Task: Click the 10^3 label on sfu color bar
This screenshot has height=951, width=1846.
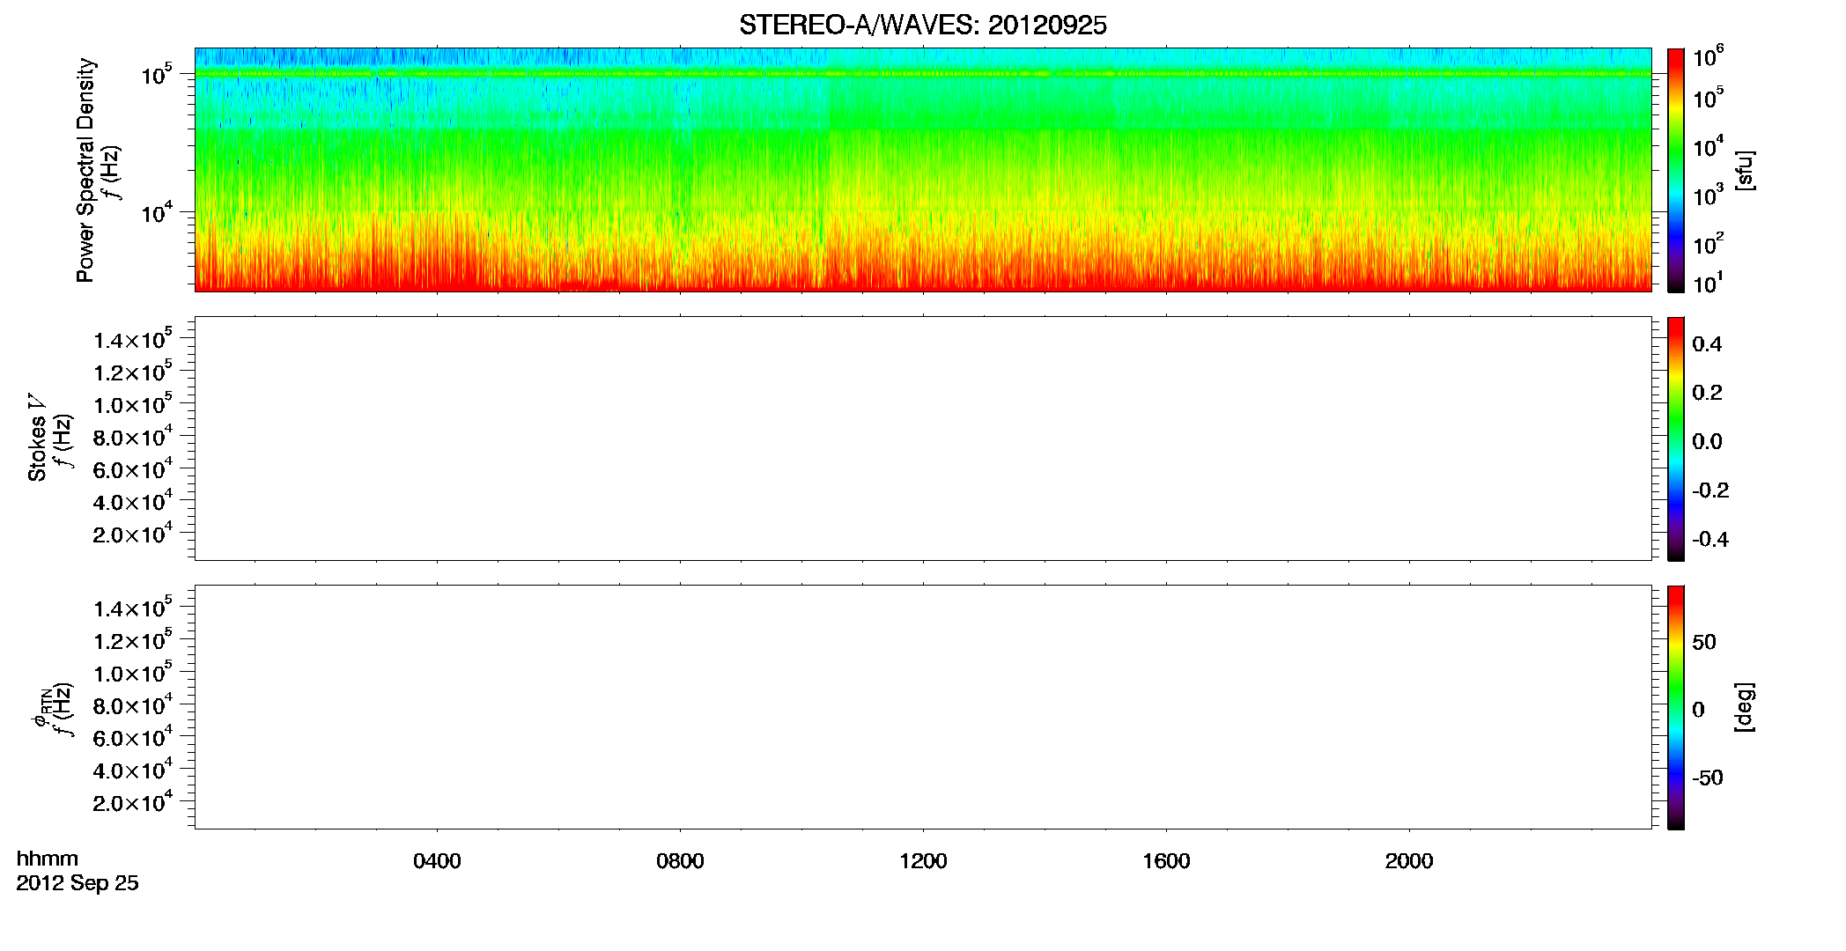Action: point(1709,195)
